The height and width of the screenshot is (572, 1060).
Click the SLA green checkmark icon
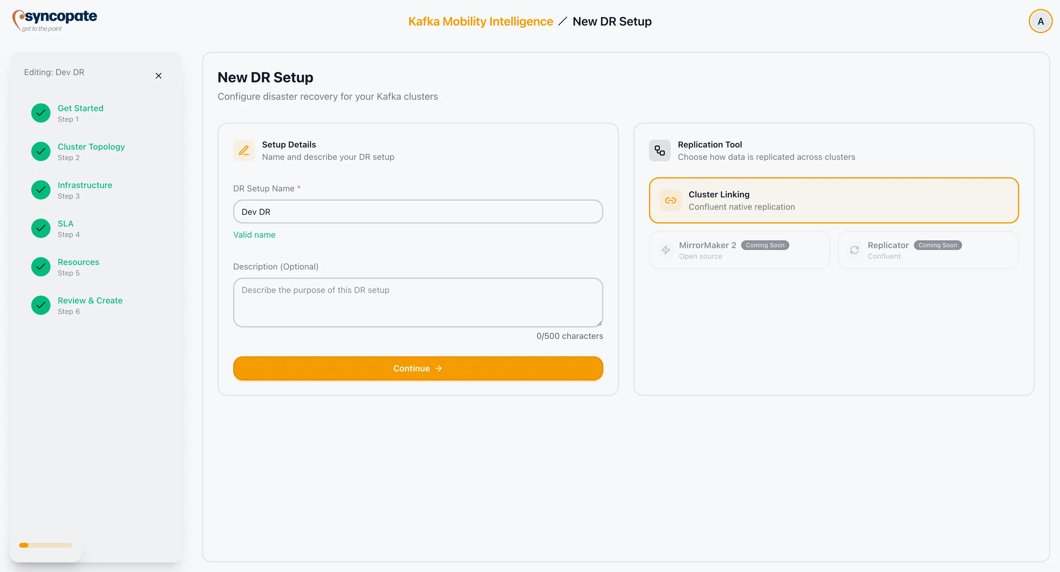(41, 228)
